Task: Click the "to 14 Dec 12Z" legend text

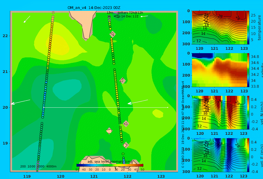Action: click(128, 16)
